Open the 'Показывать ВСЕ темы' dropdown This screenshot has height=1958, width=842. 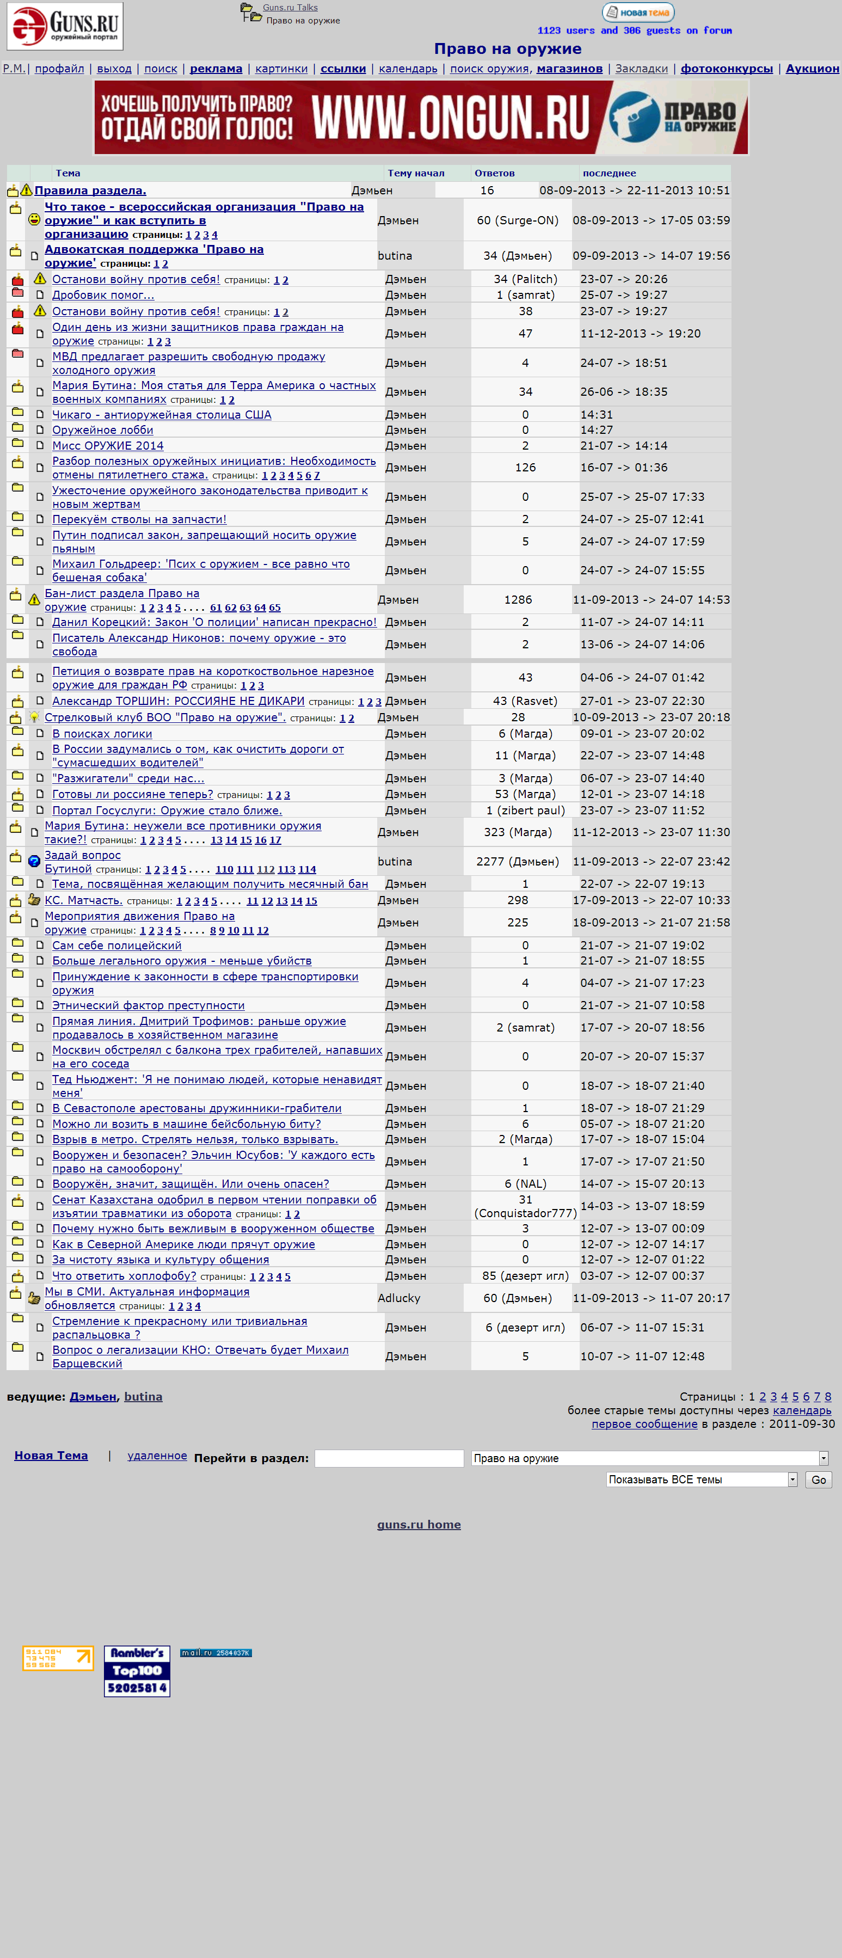click(x=702, y=1479)
